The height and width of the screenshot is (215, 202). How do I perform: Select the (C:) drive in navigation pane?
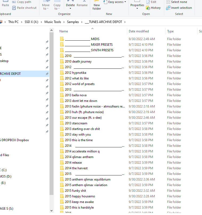(x=3, y=170)
